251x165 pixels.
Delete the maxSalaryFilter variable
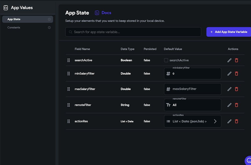236,89
